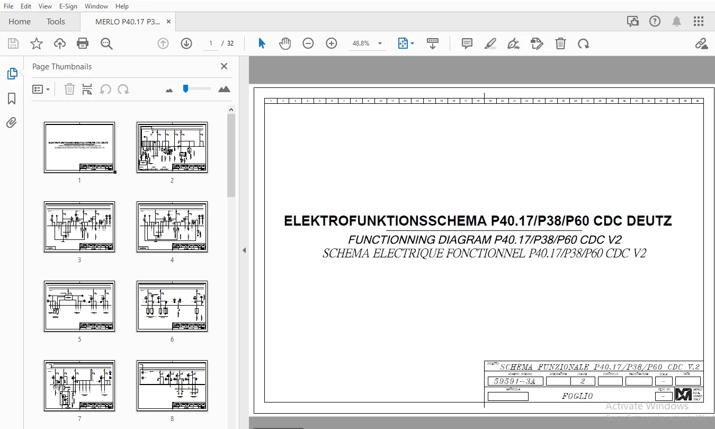Image resolution: width=715 pixels, height=429 pixels.
Task: Upload the document to cloud
Action: tap(60, 43)
